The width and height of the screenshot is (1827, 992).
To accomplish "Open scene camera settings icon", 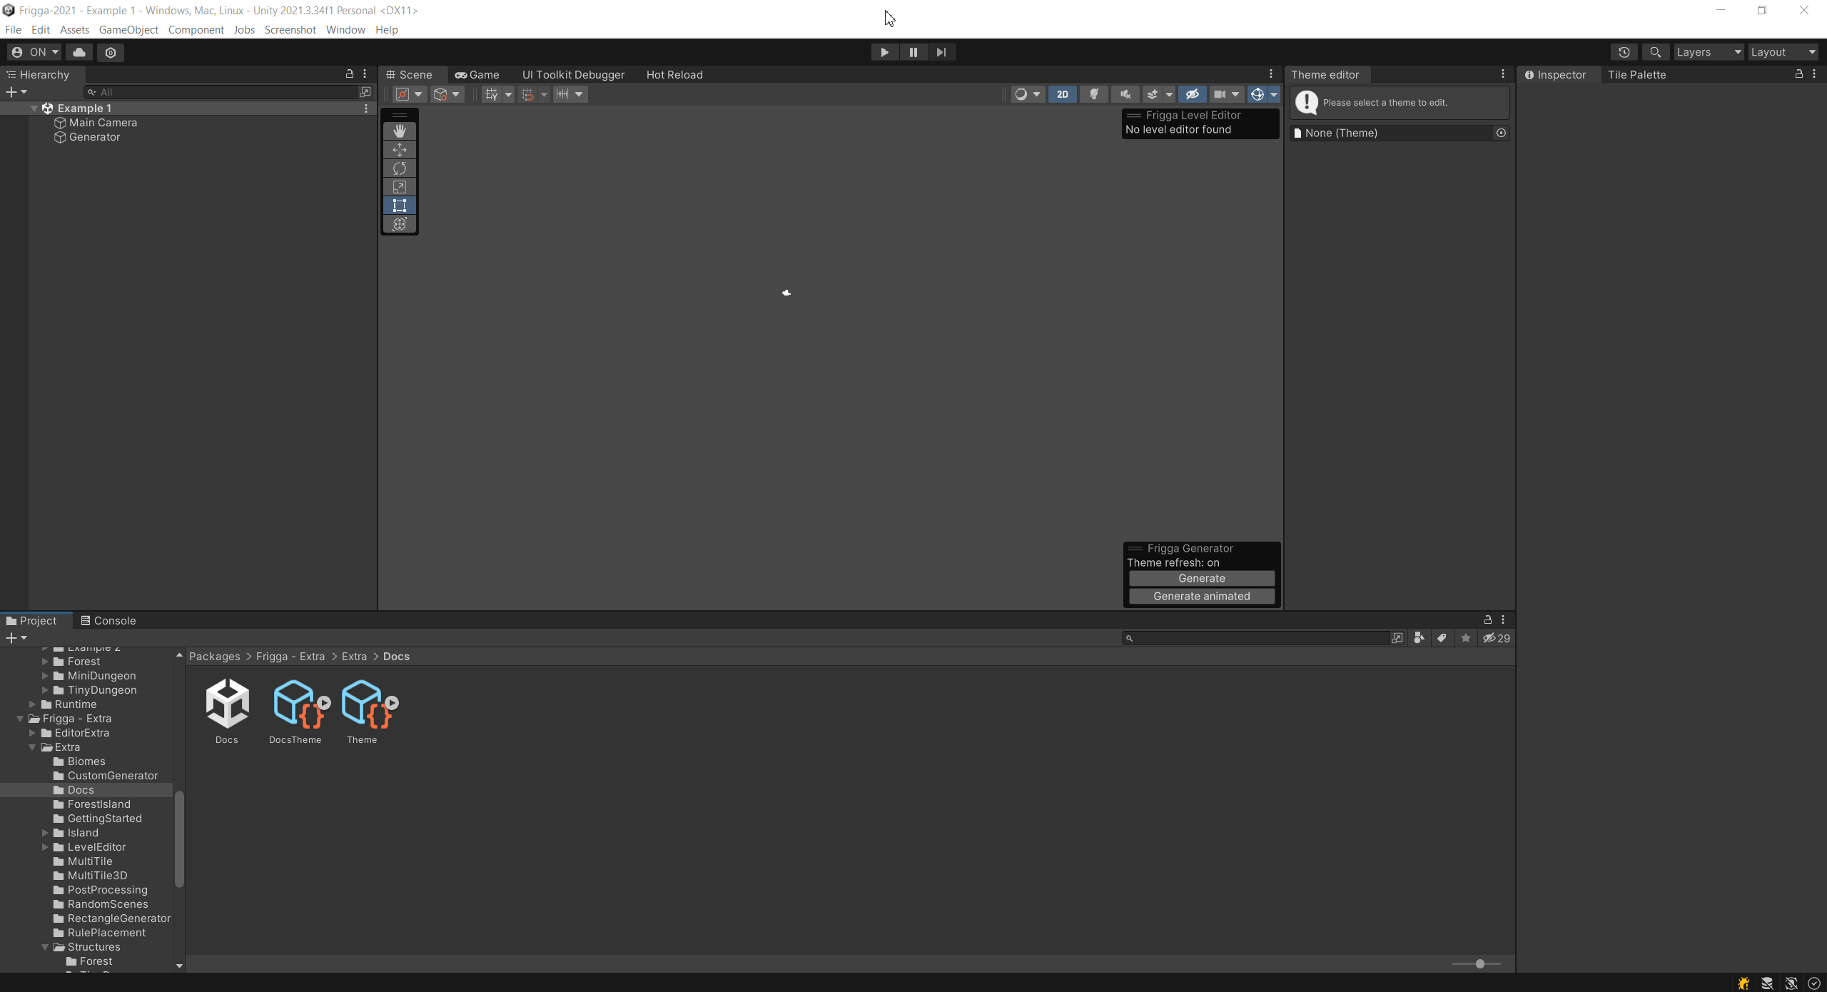I will tap(1220, 94).
